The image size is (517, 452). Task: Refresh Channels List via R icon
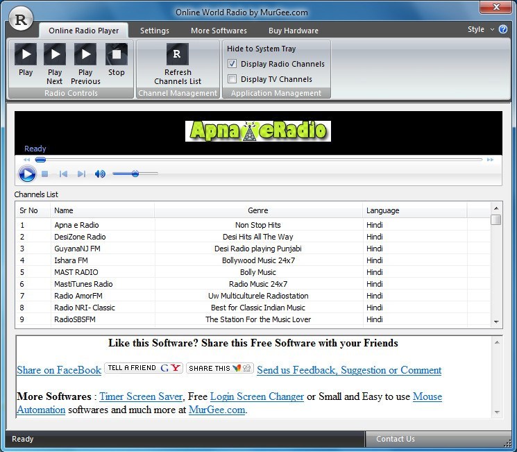pyautogui.click(x=178, y=64)
